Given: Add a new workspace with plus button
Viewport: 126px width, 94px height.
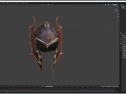Looking at the screenshot, I should [29, 3].
